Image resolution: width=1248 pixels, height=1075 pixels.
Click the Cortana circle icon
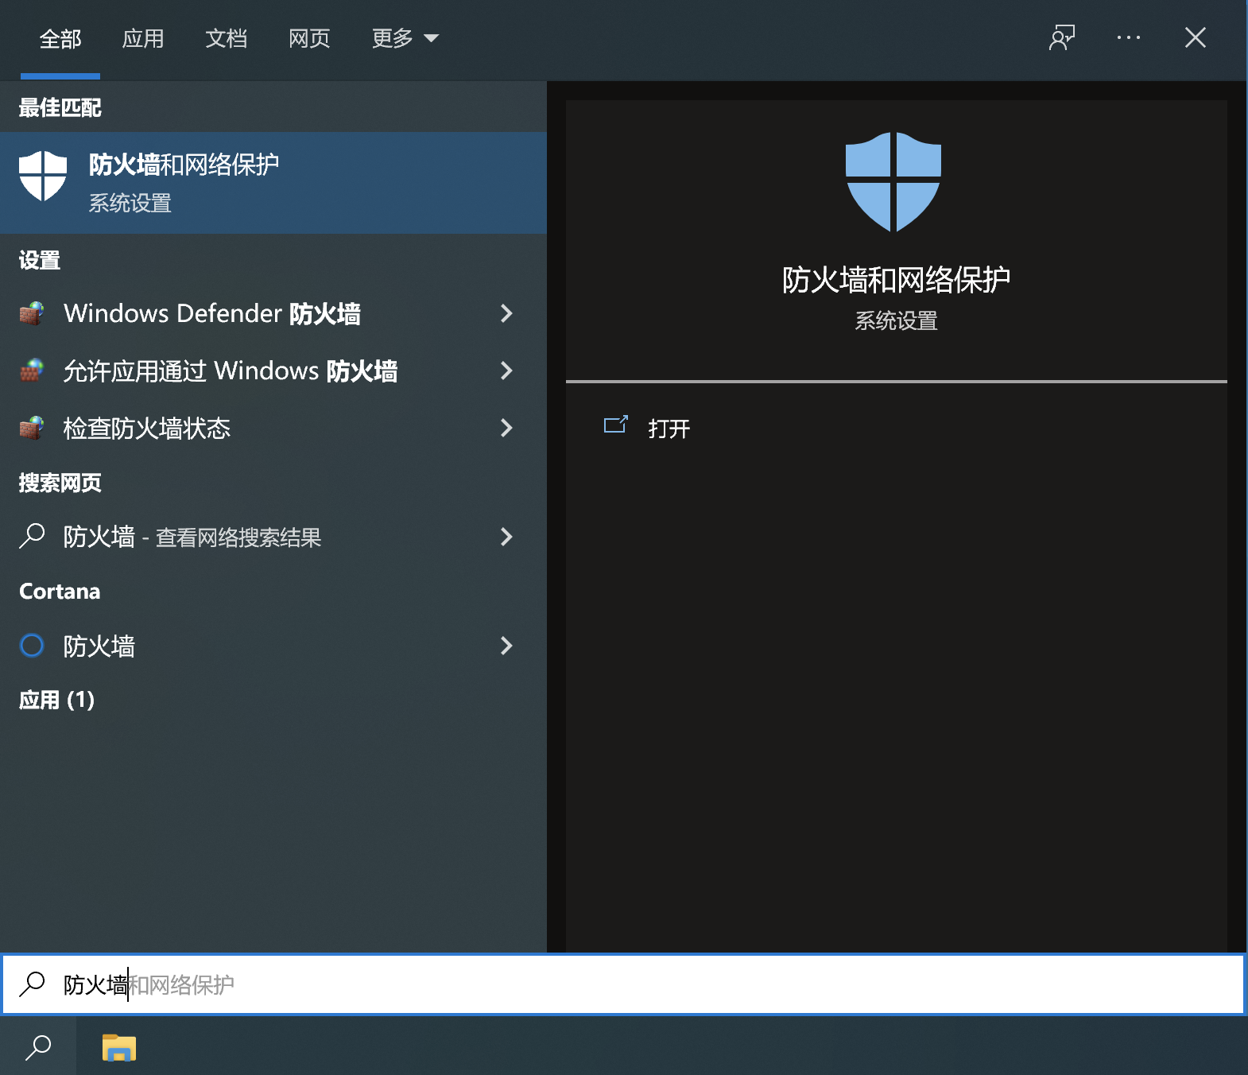[x=32, y=646]
